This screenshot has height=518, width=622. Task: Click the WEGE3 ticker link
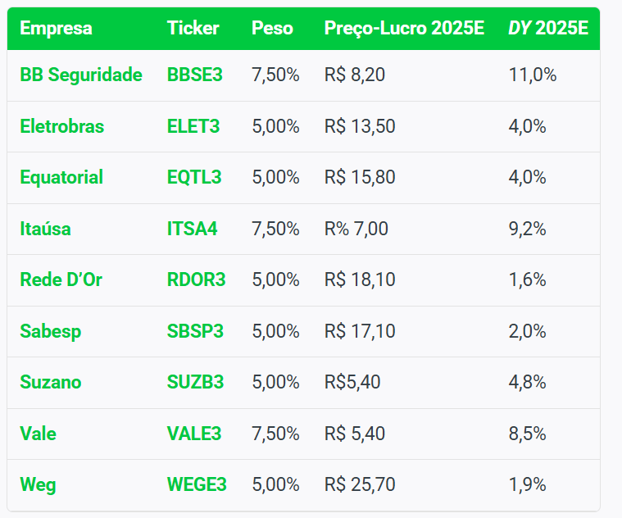(x=197, y=484)
